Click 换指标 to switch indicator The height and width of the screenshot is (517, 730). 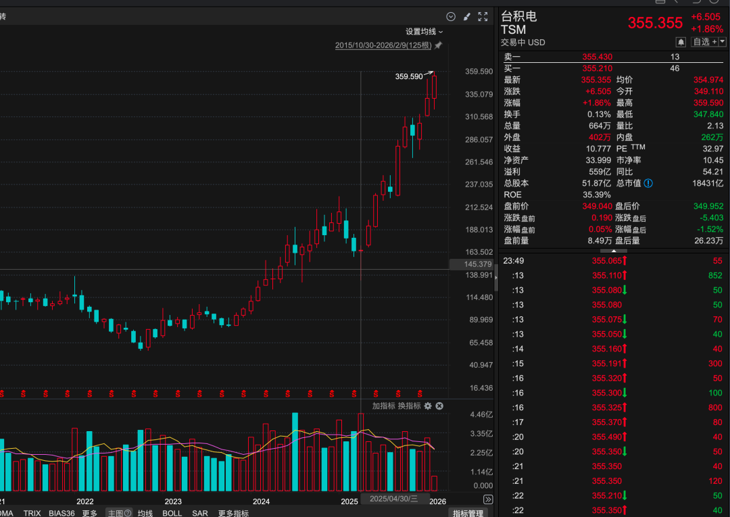[409, 405]
